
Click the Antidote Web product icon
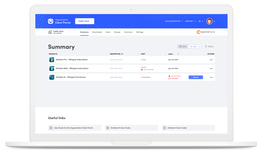[51, 68]
